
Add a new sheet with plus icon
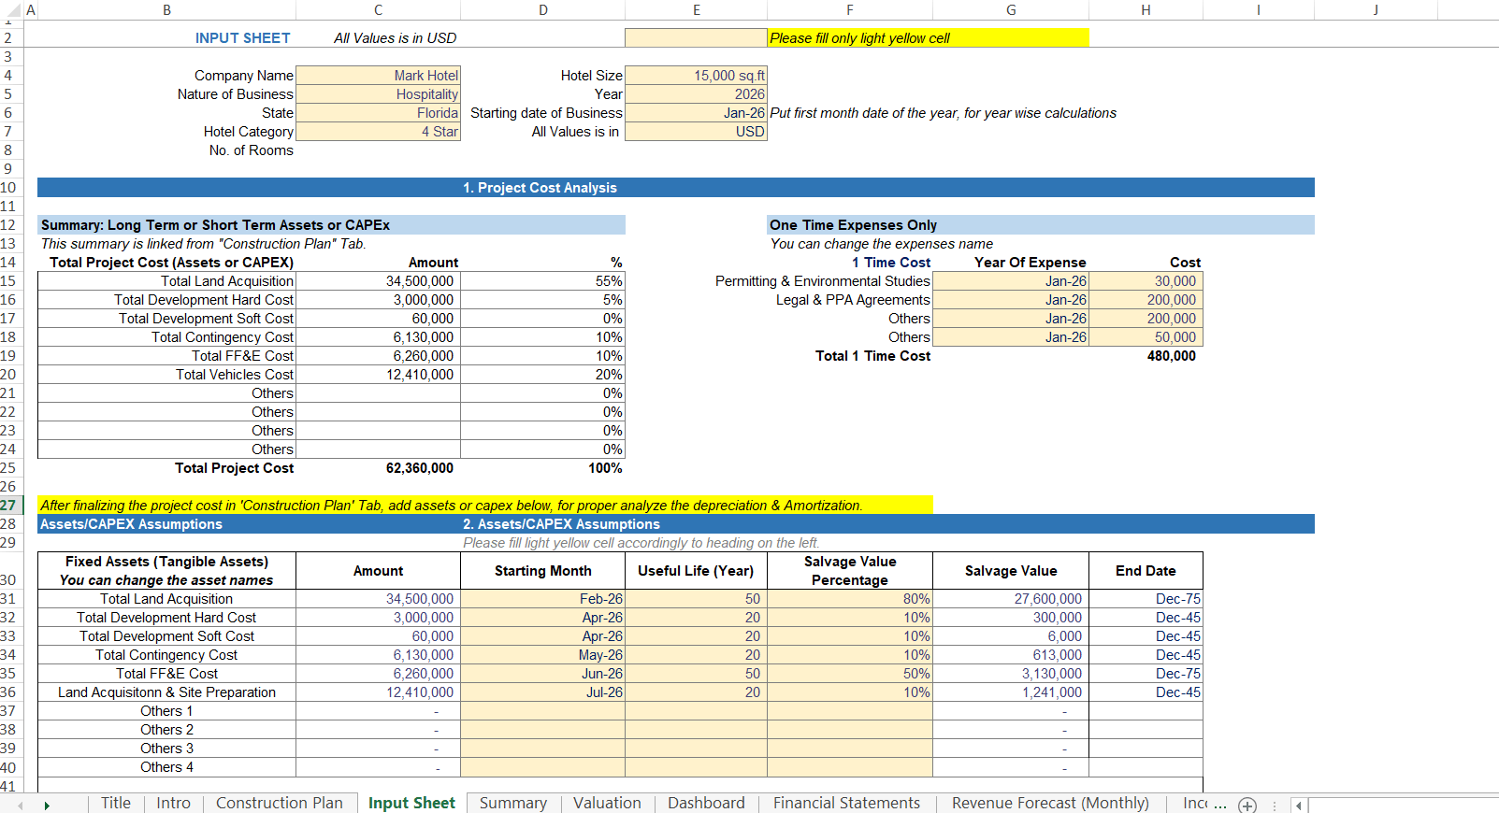(x=1247, y=805)
